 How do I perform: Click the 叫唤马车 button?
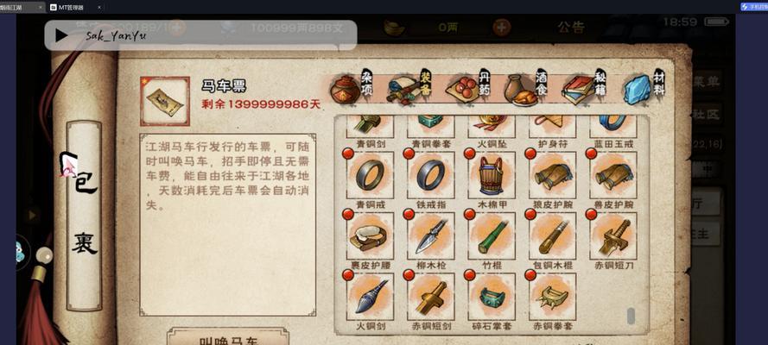click(x=228, y=337)
